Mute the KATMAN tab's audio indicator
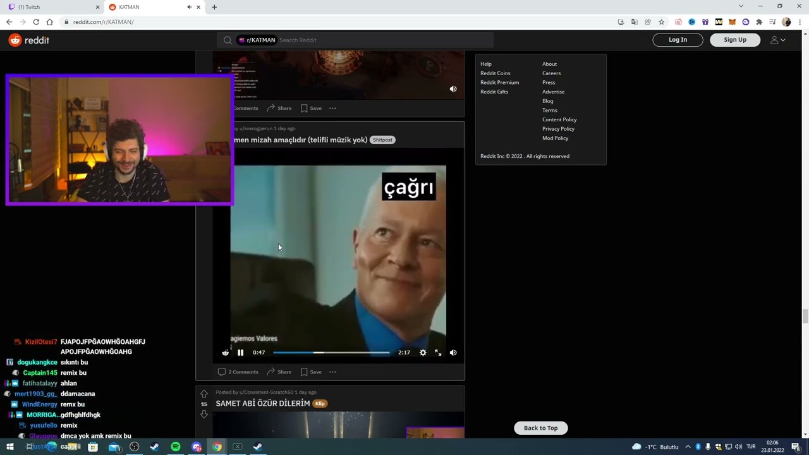The width and height of the screenshot is (809, 455). (189, 7)
